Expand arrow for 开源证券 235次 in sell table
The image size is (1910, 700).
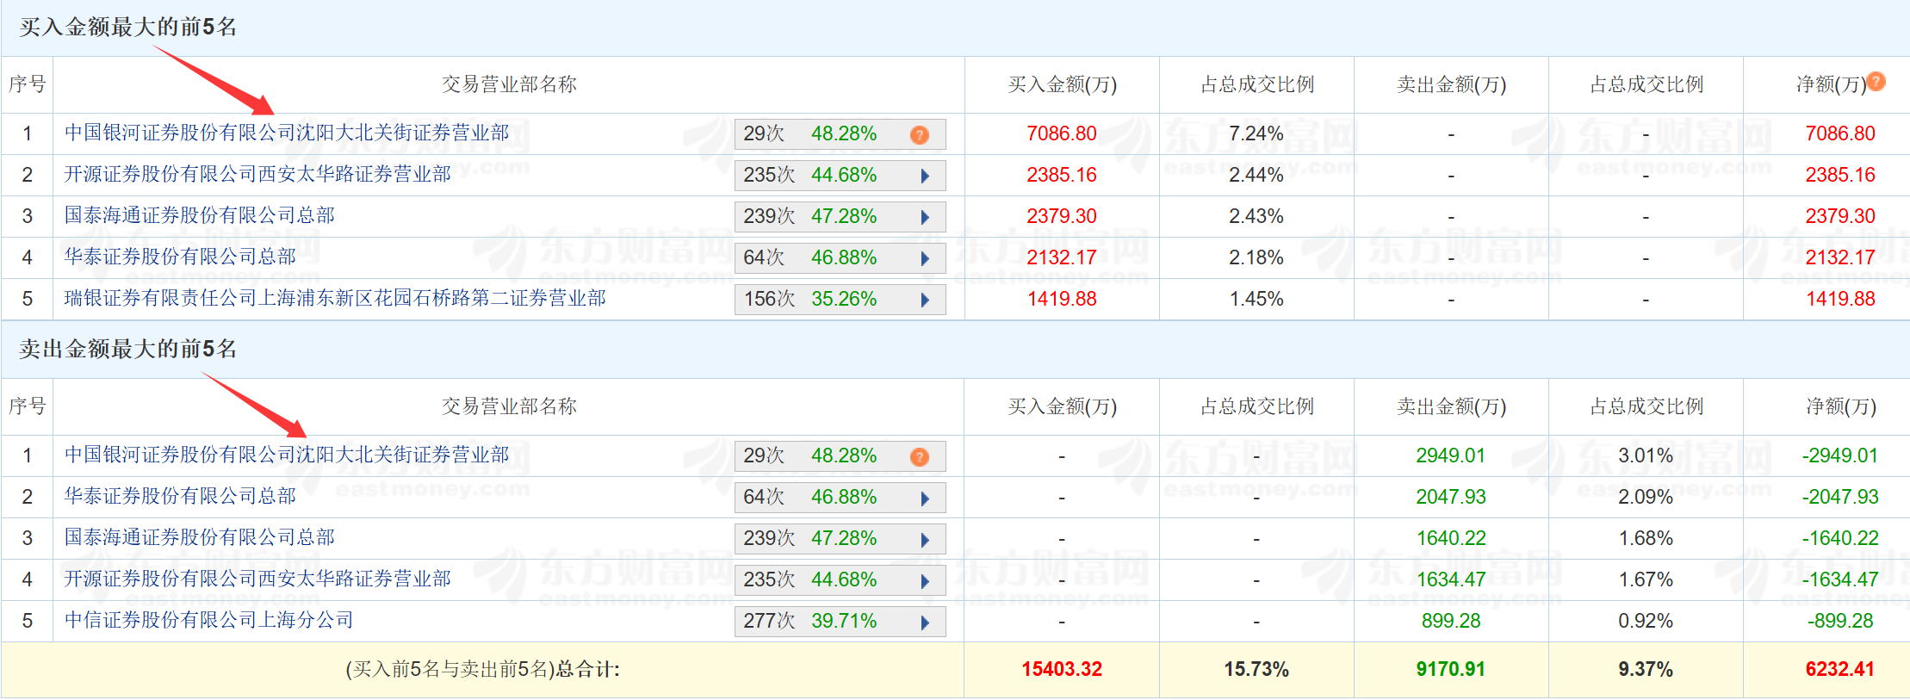coord(925,580)
